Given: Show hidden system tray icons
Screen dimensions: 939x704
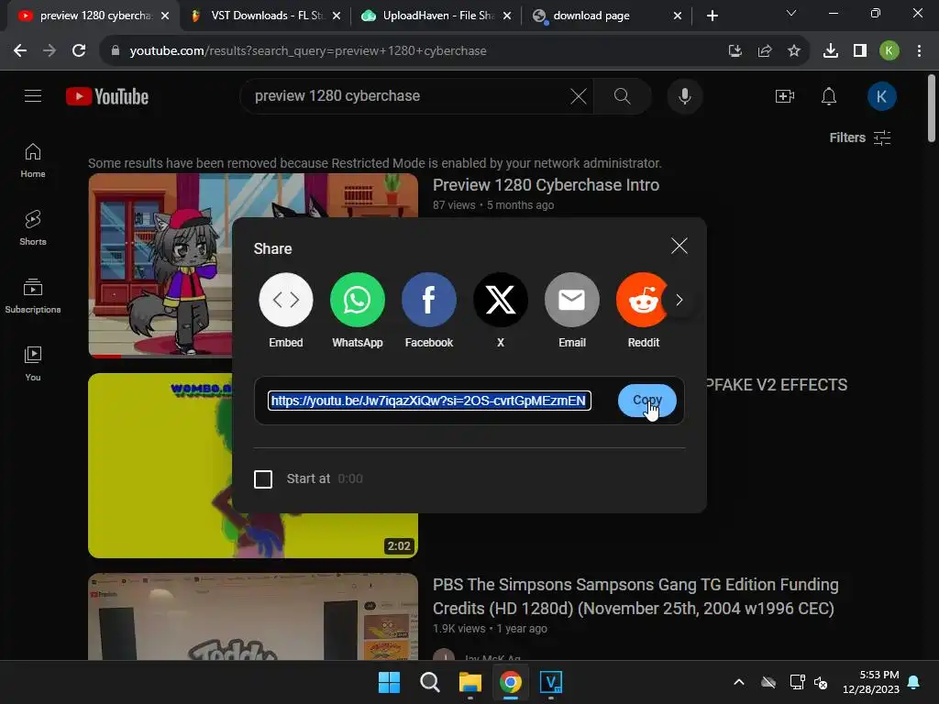Looking at the screenshot, I should (739, 682).
